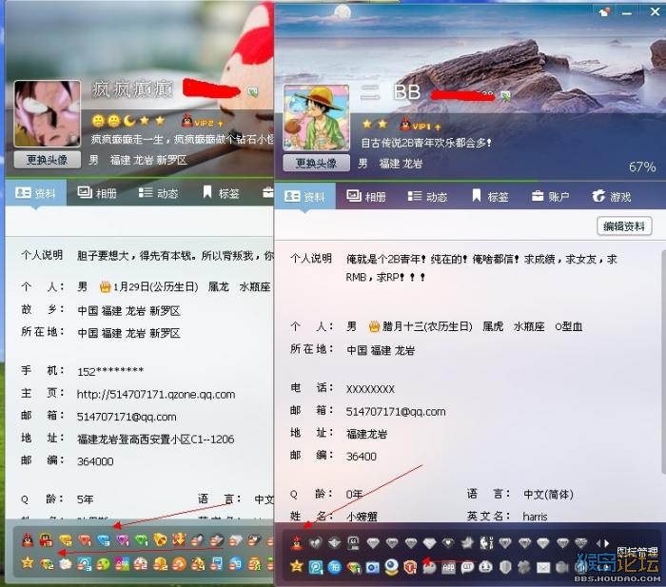The height and width of the screenshot is (587, 666).
Task: Show next page of icons in 二BB window
Action: coord(608,543)
